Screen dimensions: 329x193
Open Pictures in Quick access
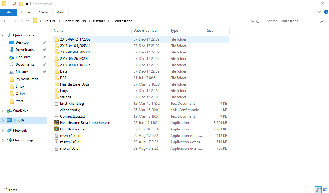tap(22, 72)
